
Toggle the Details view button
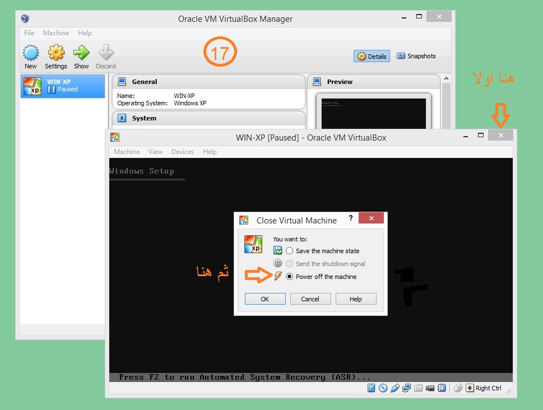[x=372, y=56]
